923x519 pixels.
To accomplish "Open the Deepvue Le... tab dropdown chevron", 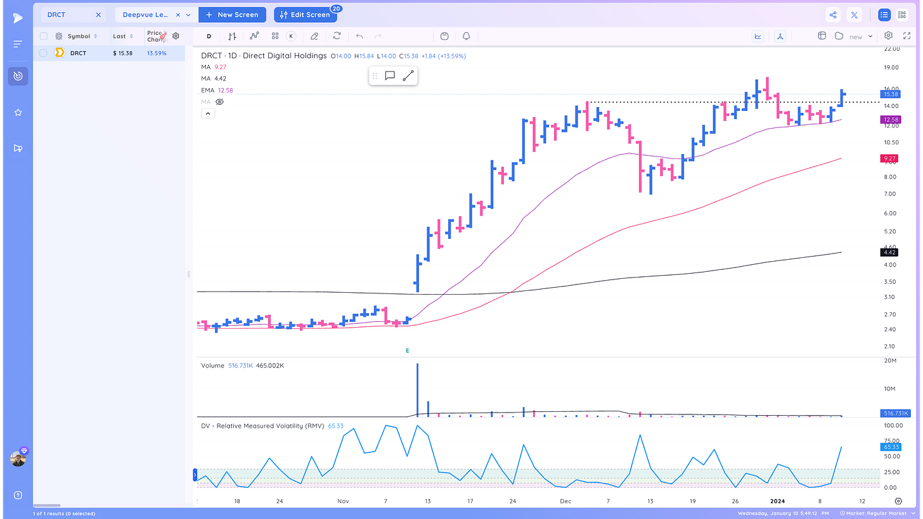I will click(x=188, y=15).
